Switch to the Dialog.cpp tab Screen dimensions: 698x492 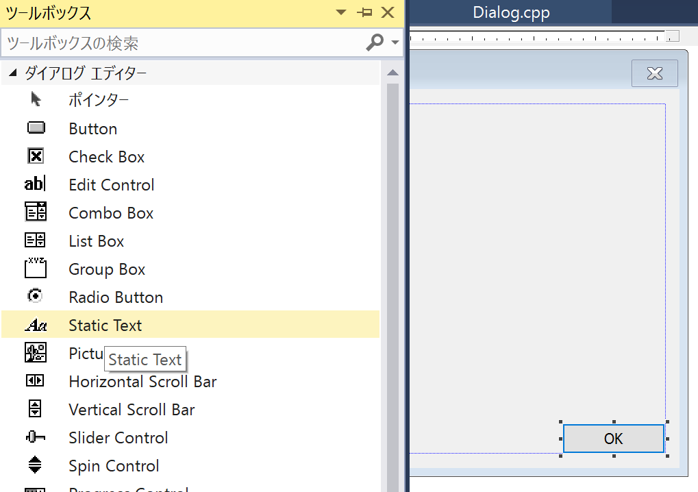coord(511,12)
